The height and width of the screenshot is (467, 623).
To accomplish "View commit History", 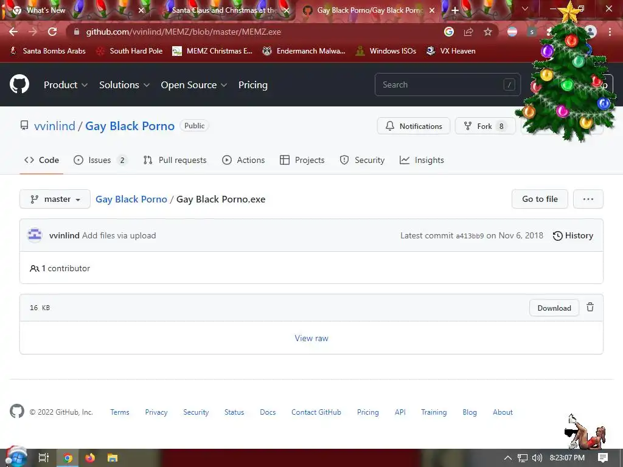I will 573,235.
